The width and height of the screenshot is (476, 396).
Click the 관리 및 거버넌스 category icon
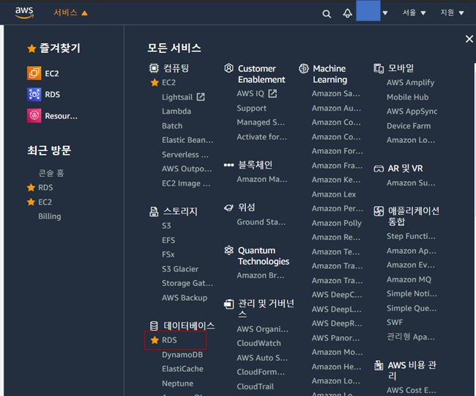coord(229,304)
